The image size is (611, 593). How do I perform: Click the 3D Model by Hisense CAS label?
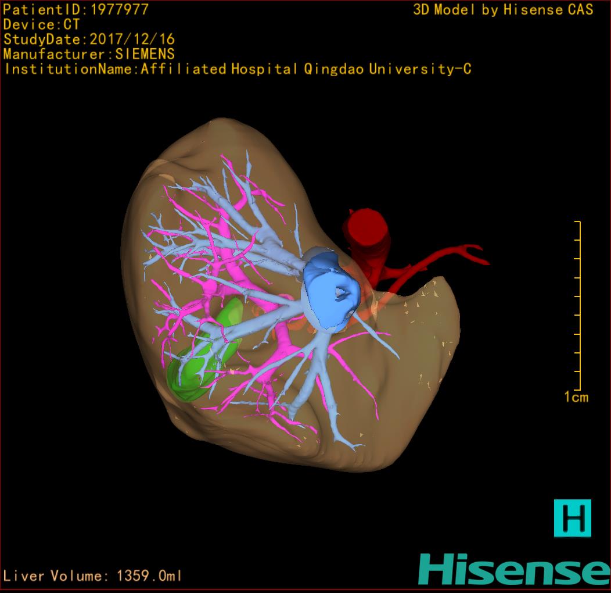point(503,9)
